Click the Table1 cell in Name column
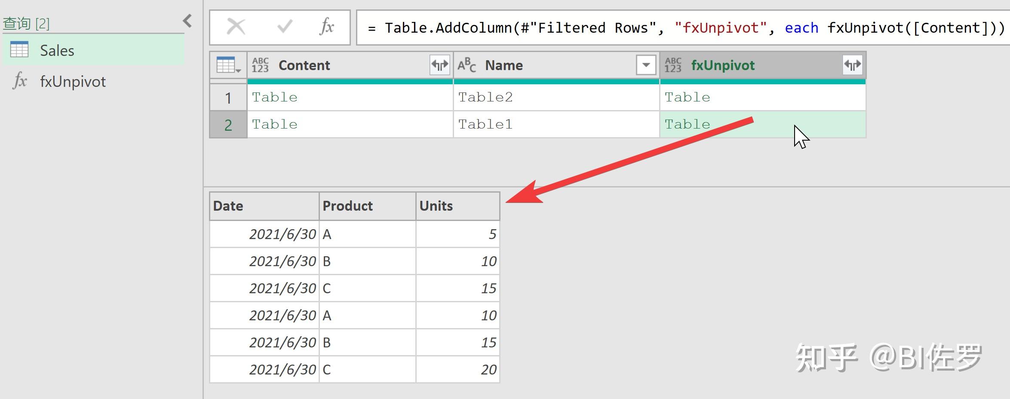Viewport: 1010px width, 399px height. (556, 124)
